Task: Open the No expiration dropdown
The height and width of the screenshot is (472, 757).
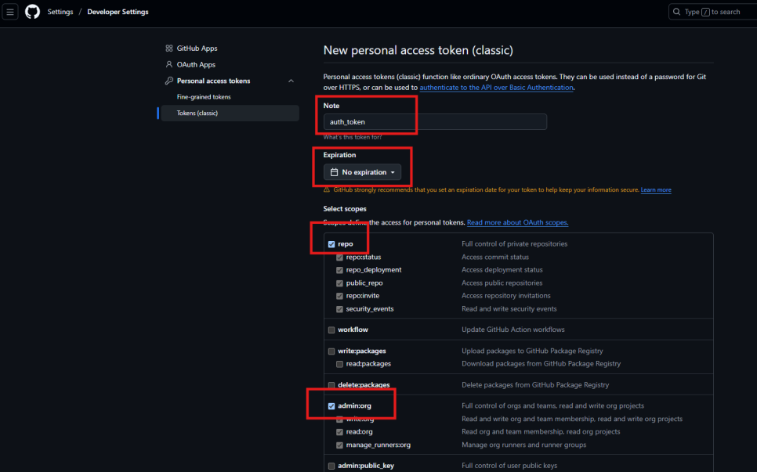Action: coord(362,172)
